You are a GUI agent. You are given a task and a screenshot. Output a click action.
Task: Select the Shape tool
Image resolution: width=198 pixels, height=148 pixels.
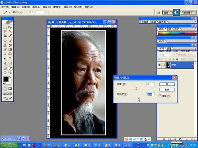click(x=10, y=63)
